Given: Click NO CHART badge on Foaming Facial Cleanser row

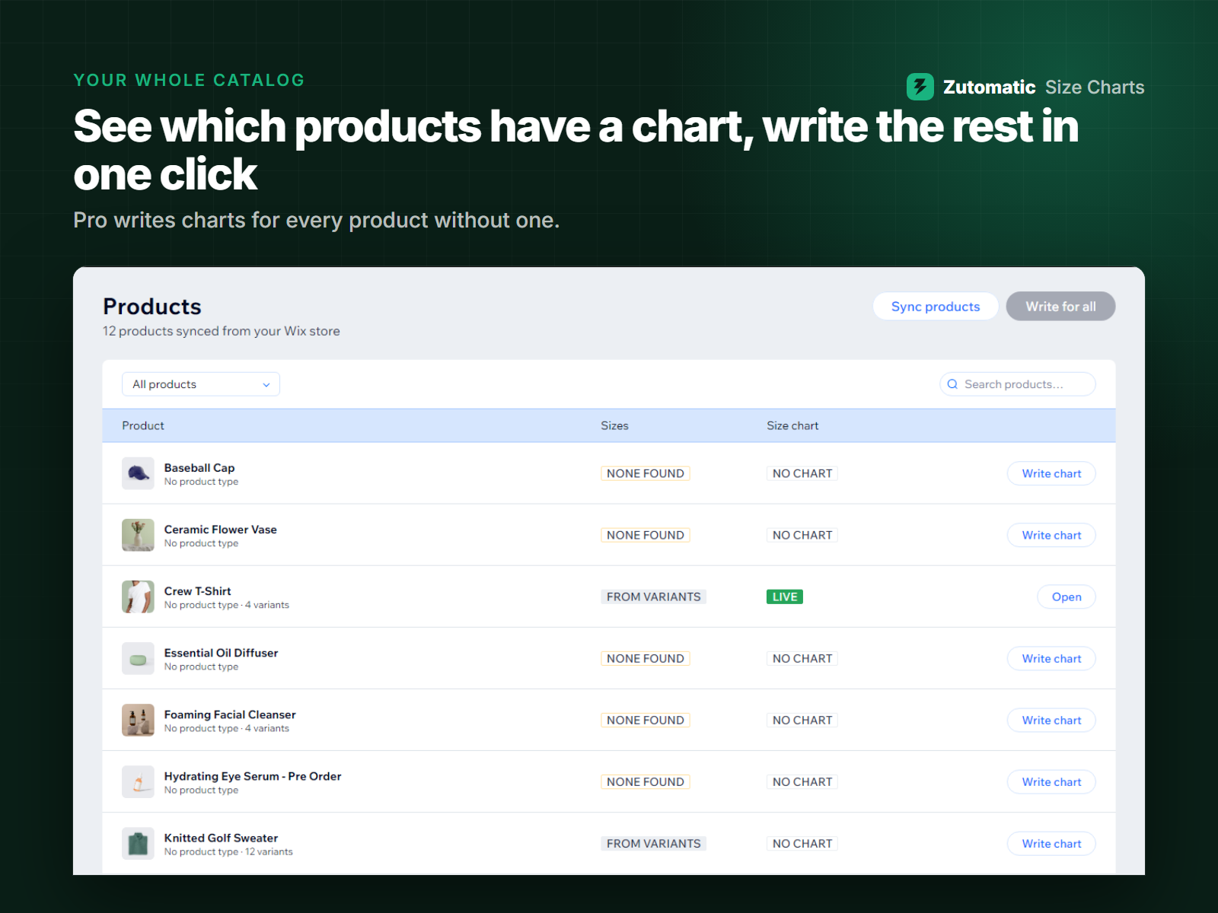Looking at the screenshot, I should tap(802, 720).
